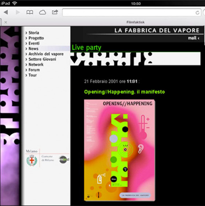This screenshot has width=205, height=206.
Task: Close the Filmfaktisk tab with the X
Action: 6,22
